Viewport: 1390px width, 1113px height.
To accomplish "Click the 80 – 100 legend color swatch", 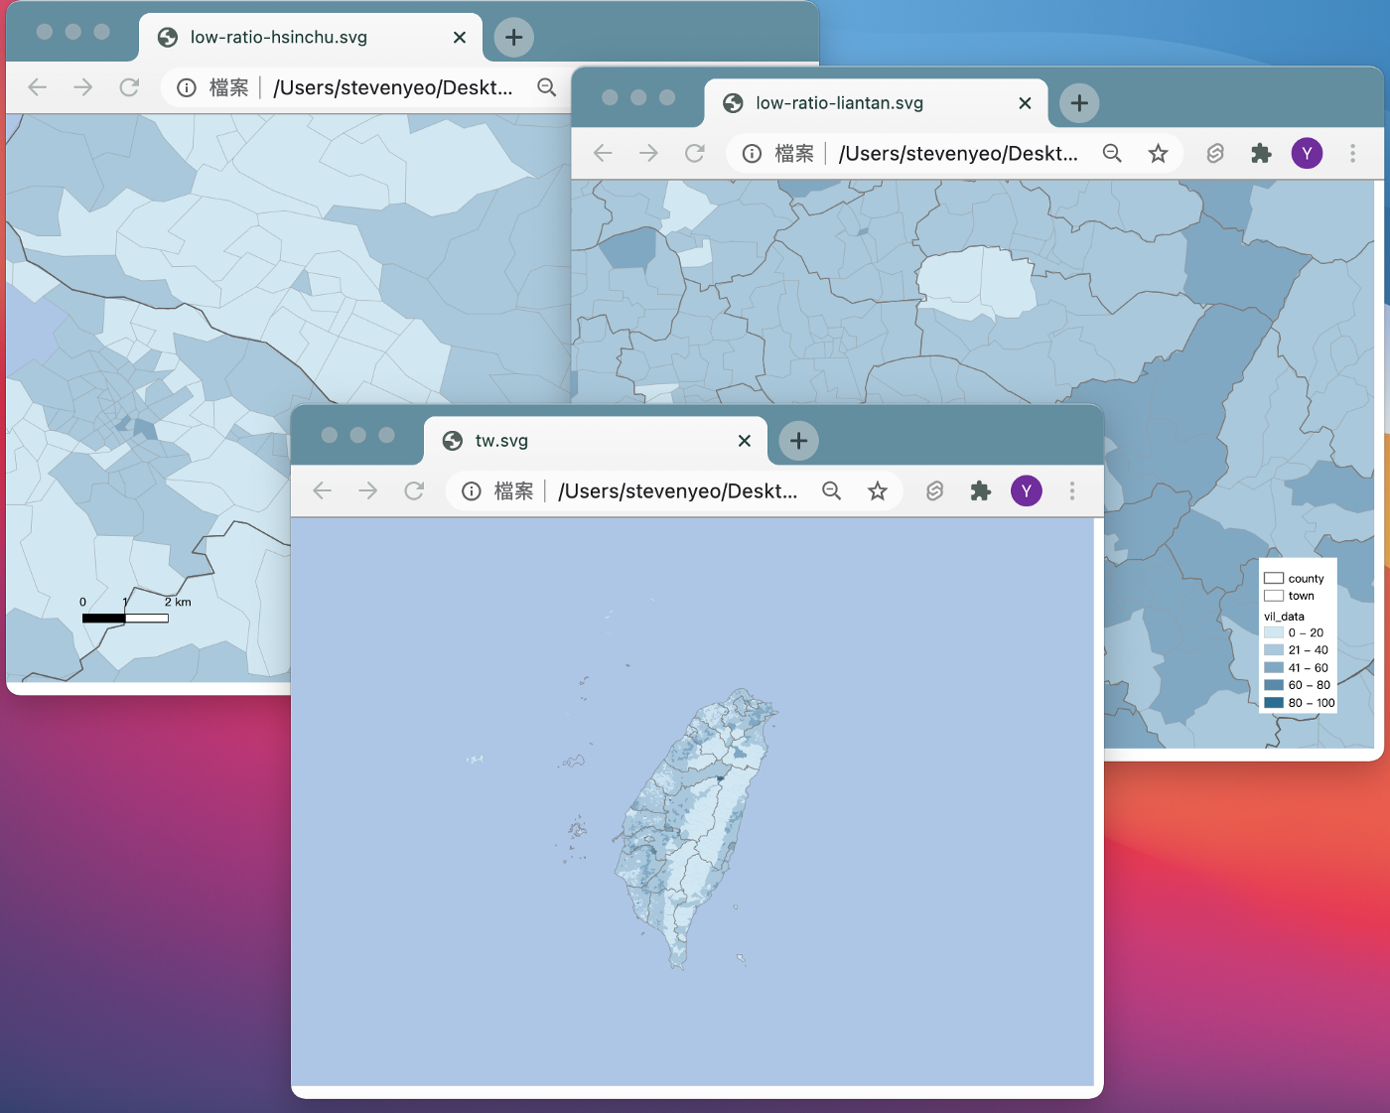I will pos(1274,703).
